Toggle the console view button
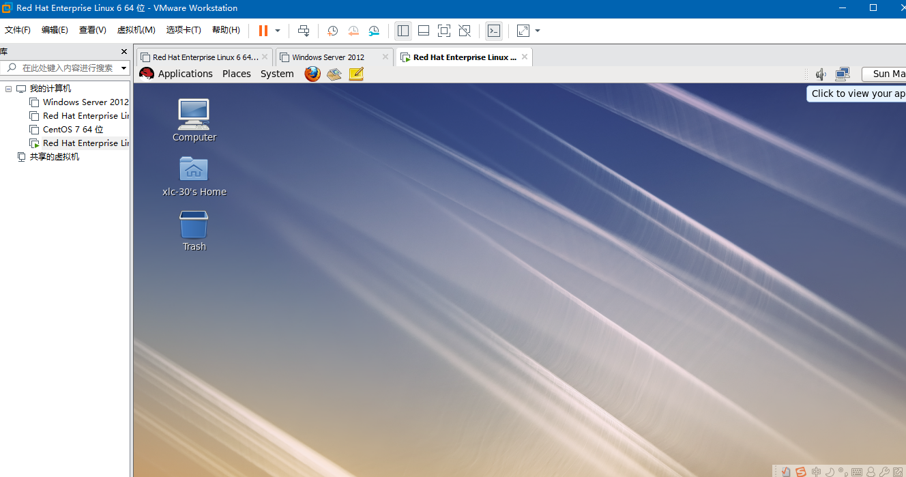 pyautogui.click(x=493, y=31)
